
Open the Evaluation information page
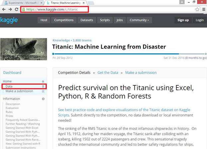click(12, 108)
